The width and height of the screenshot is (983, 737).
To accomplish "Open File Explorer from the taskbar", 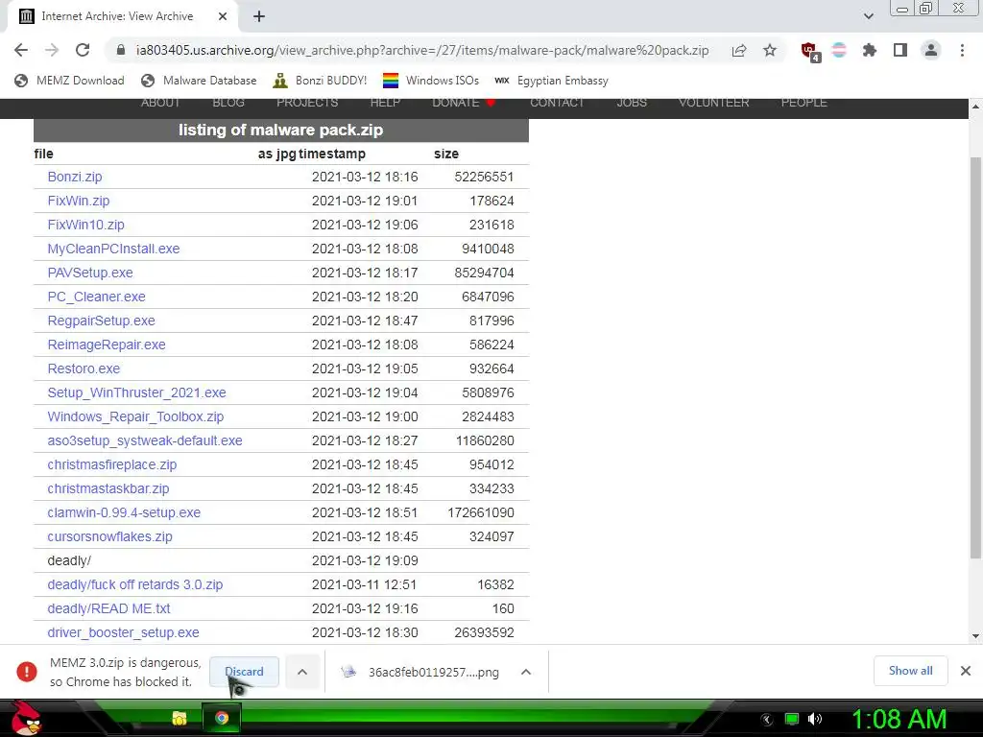I will point(180,718).
